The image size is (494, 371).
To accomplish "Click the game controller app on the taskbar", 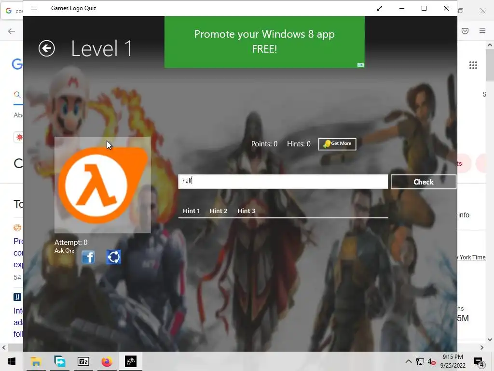I will tap(130, 361).
